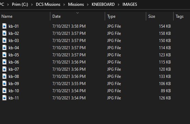Select the kb-03 image file icon
The width and height of the screenshot is (190, 124).
pos(4,41)
